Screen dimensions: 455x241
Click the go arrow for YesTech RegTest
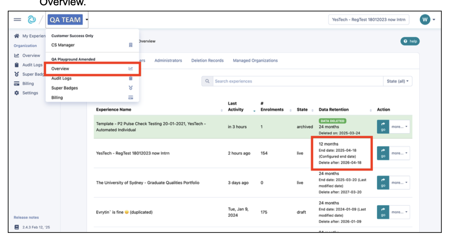[383, 153]
